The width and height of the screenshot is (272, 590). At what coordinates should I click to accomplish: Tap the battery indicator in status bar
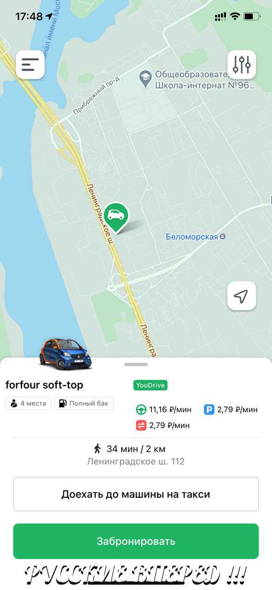click(x=252, y=17)
